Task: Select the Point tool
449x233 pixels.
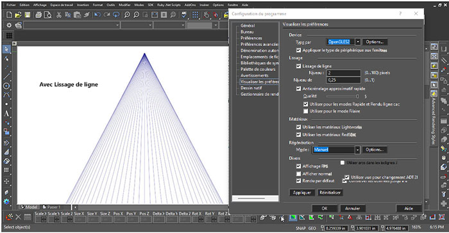Action: pos(6,104)
